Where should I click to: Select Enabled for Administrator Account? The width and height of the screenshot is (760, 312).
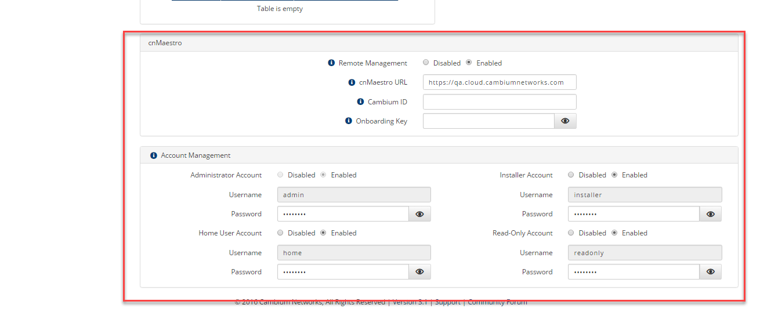(x=323, y=175)
